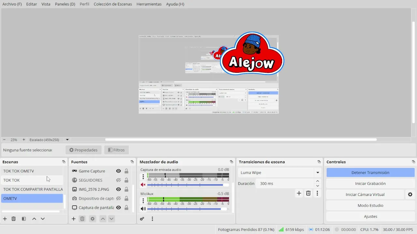417x234 pixels.
Task: Open the Colección de Escenas menu
Action: [113, 4]
